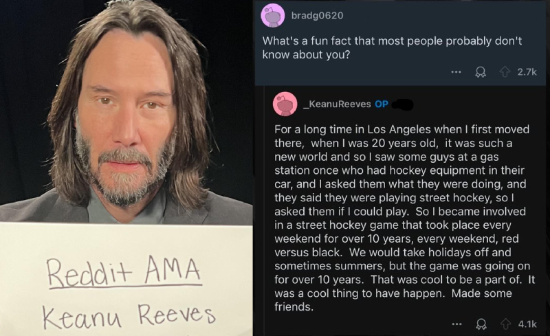Click the blue OP badge

(382, 104)
